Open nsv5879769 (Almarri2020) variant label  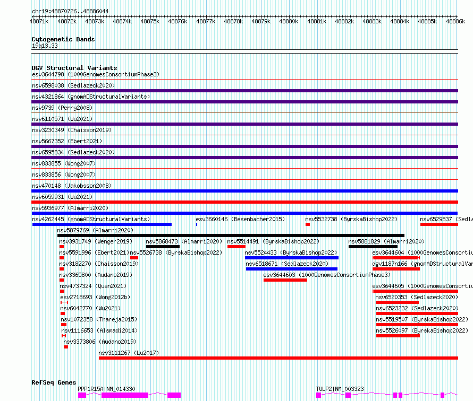click(x=95, y=230)
